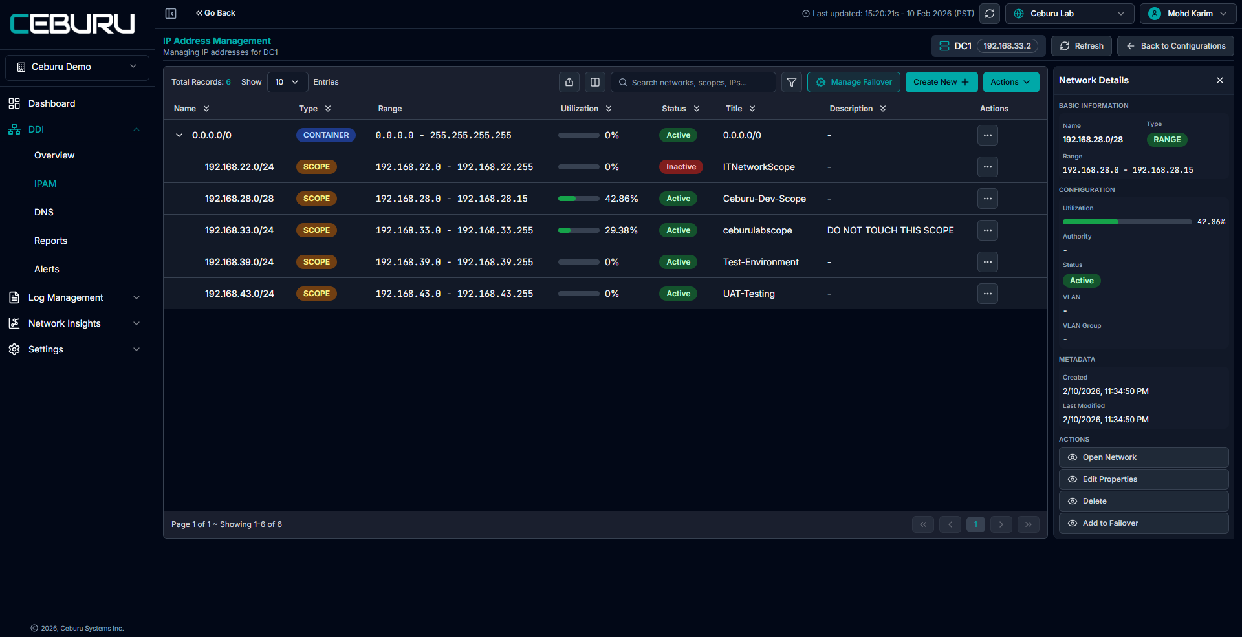Click the 42.86% utilization bar in Network Details
The height and width of the screenshot is (637, 1242).
point(1128,222)
